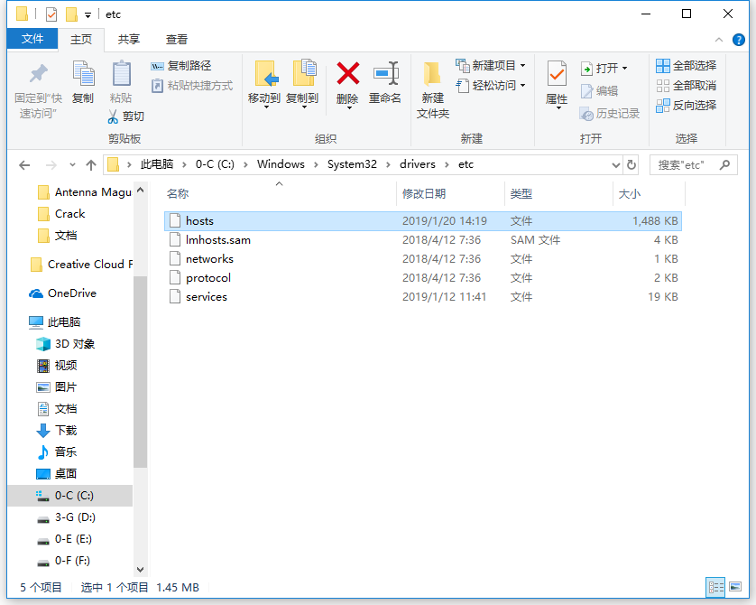
Task: Collapse the ribbon with the chevron
Action: click(x=719, y=40)
